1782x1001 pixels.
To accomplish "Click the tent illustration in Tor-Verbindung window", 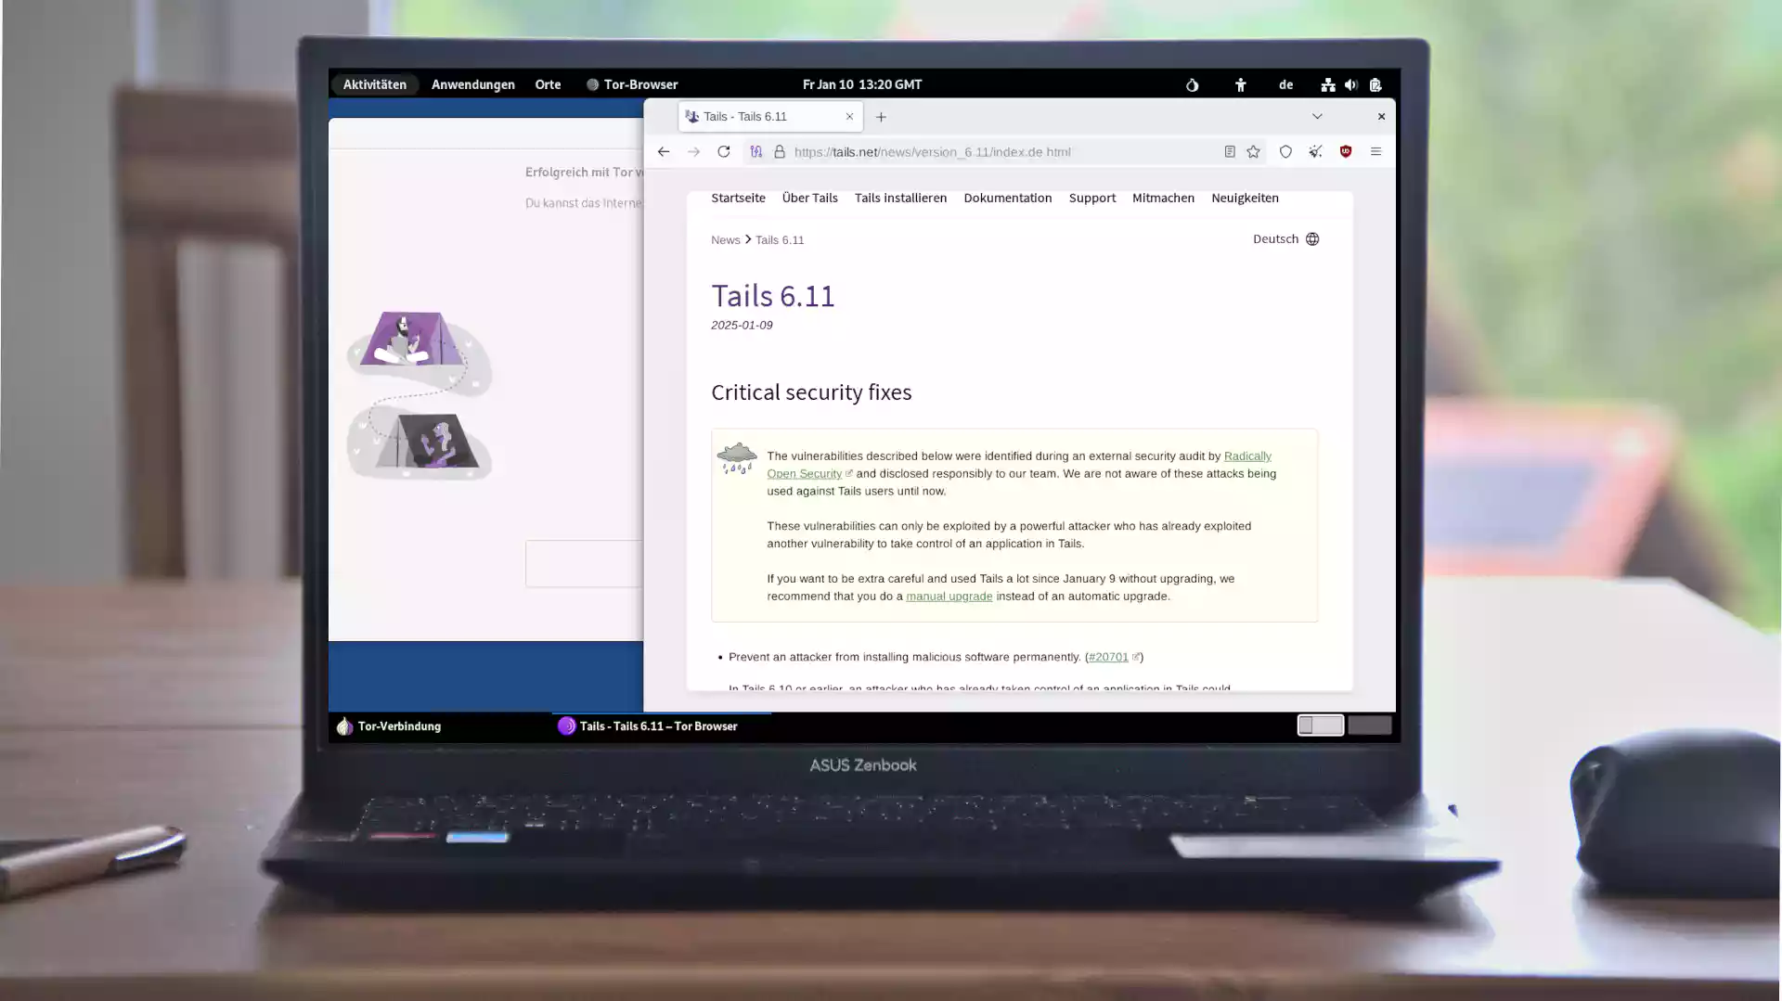I will tap(420, 396).
